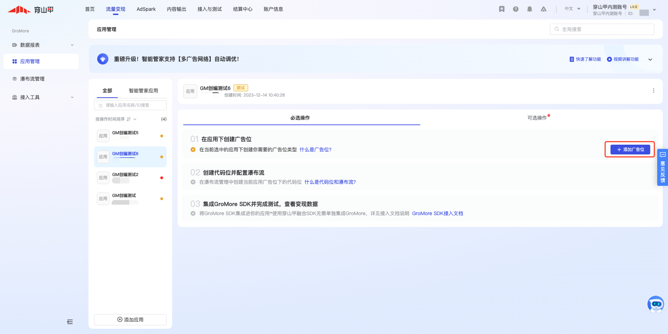Open 接入与测试 in top navigation
Image resolution: width=668 pixels, height=334 pixels.
pos(210,9)
